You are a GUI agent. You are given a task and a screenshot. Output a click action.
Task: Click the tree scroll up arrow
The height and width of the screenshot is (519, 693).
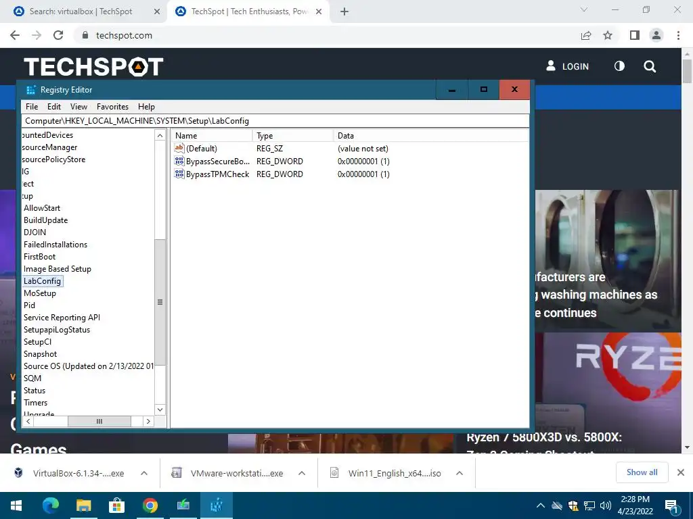coord(160,135)
